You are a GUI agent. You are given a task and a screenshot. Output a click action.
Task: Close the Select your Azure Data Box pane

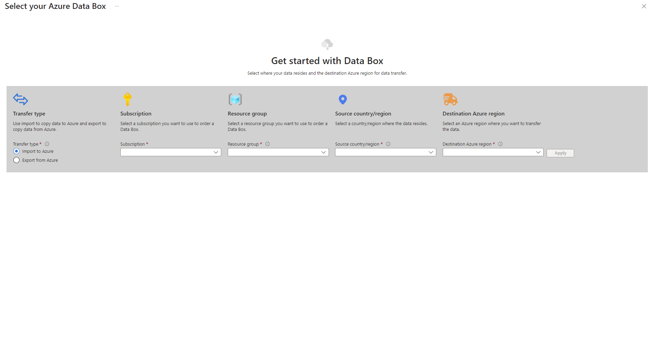point(644,6)
